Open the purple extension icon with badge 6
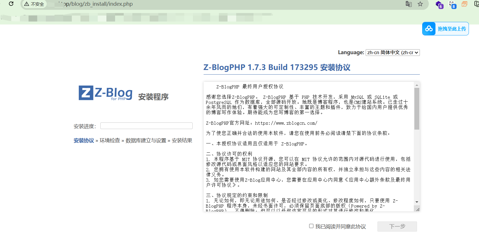The image size is (479, 250). [x=439, y=5]
